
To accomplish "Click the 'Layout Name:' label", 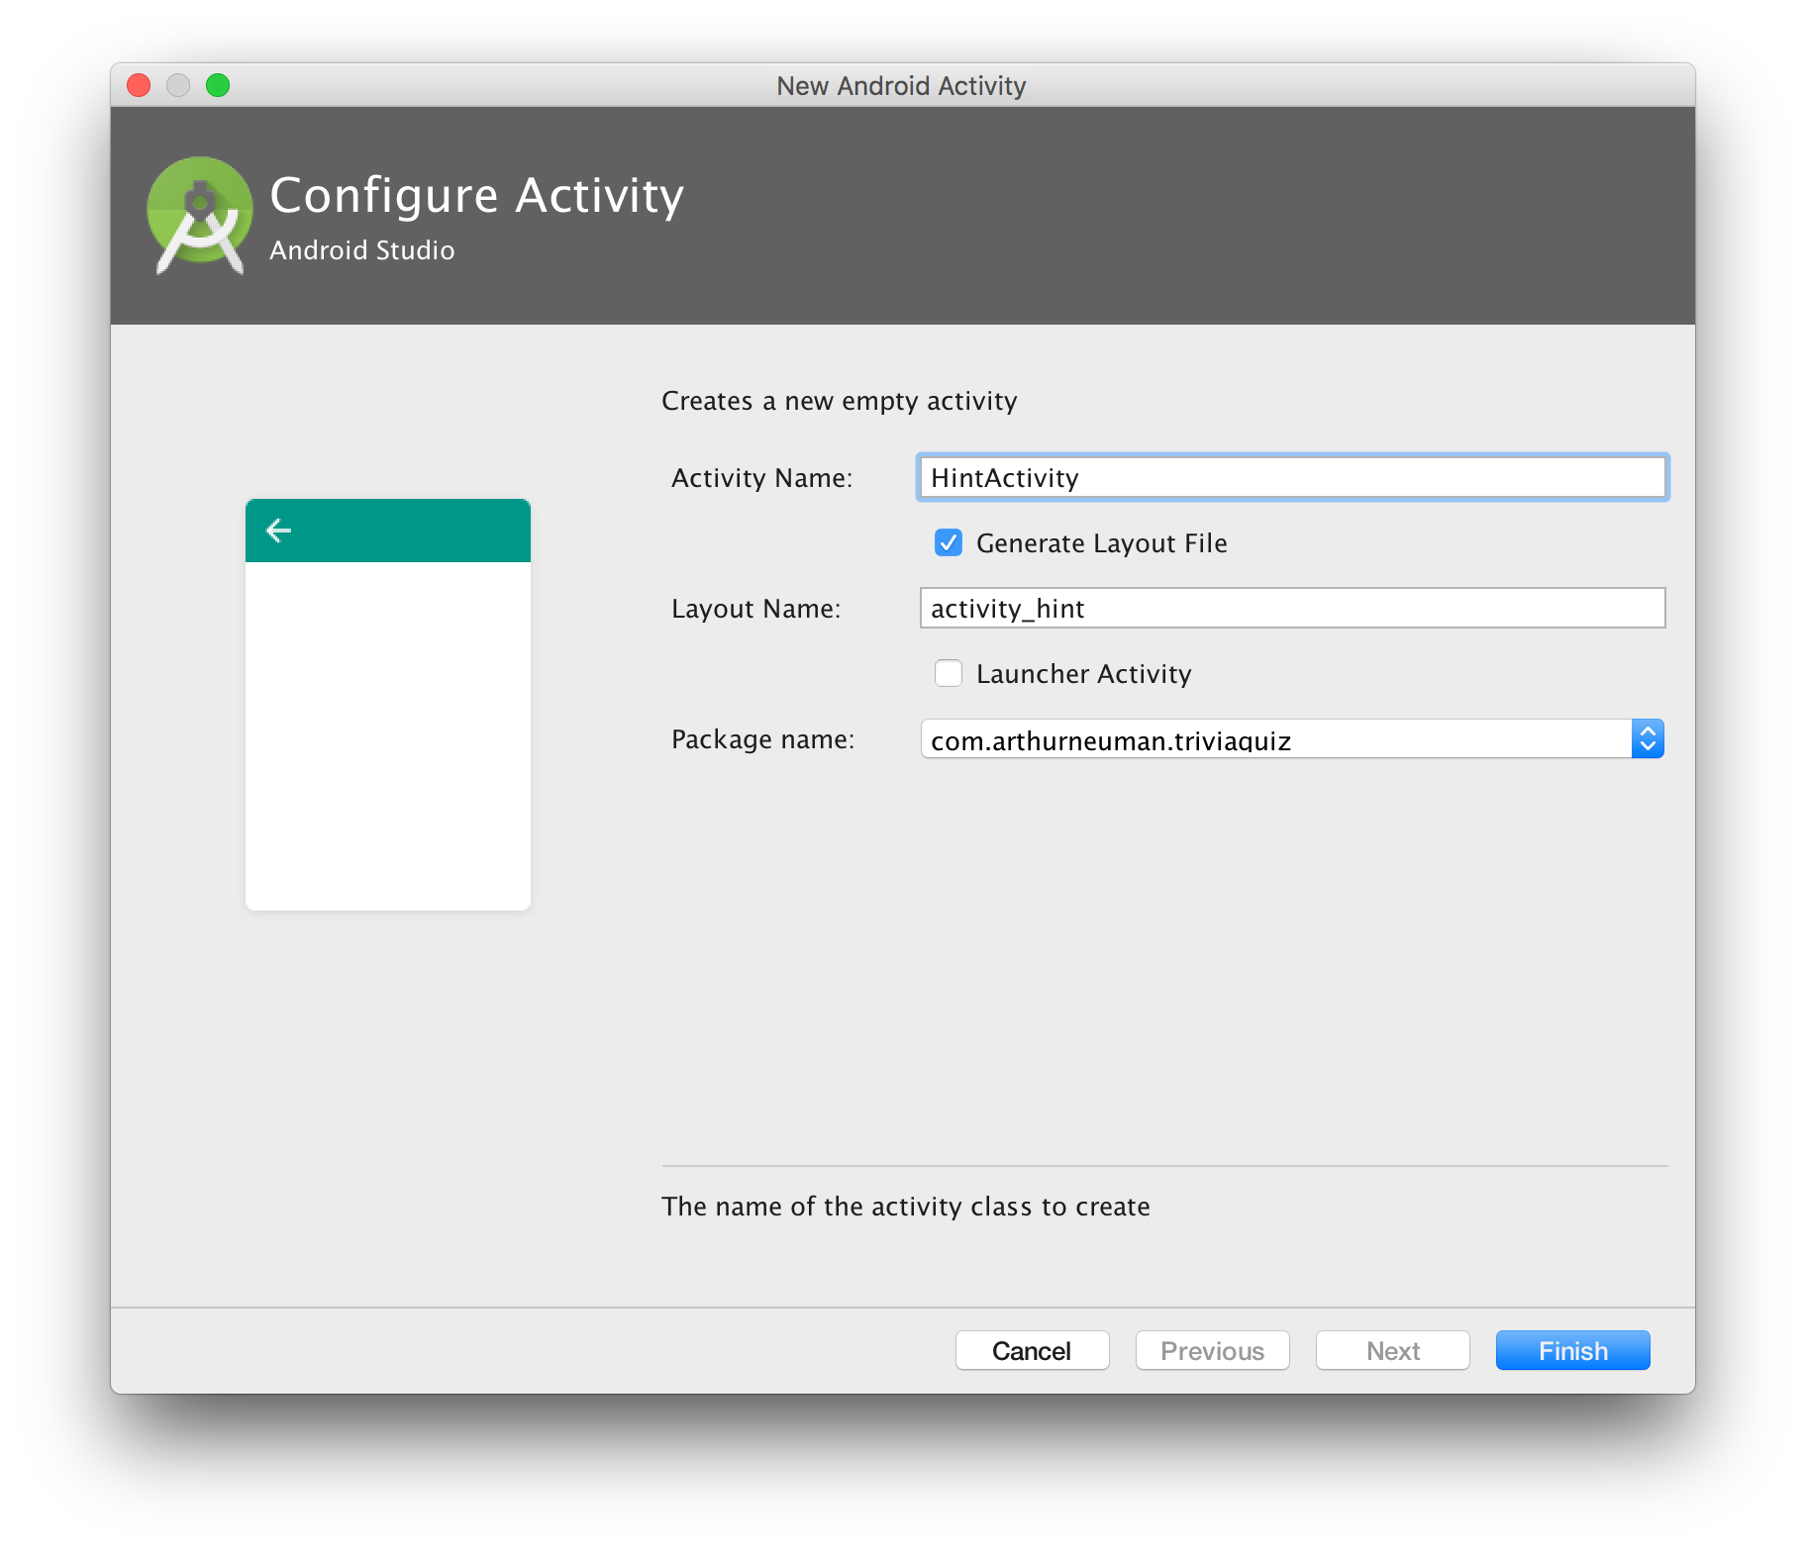I will [756, 609].
